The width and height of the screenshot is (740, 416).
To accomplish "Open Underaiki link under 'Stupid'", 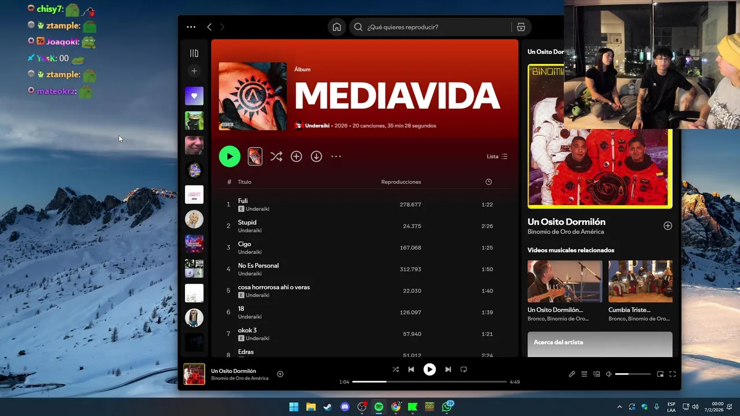I will coord(250,231).
